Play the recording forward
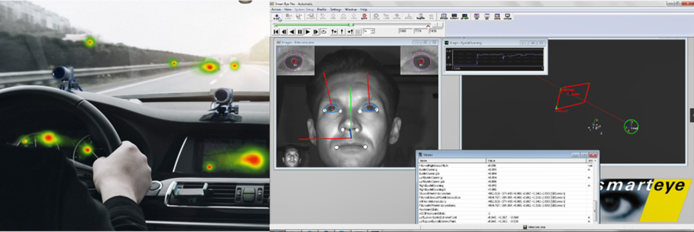This screenshot has width=694, height=232. point(308,32)
